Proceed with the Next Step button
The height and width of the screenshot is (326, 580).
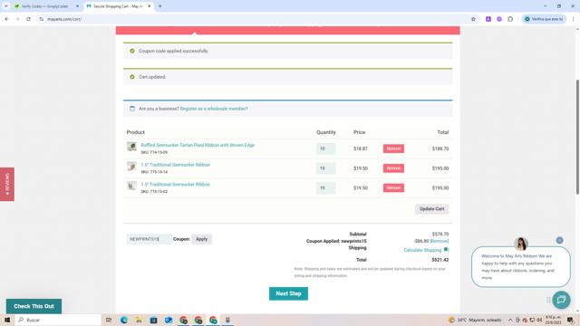[x=288, y=293]
